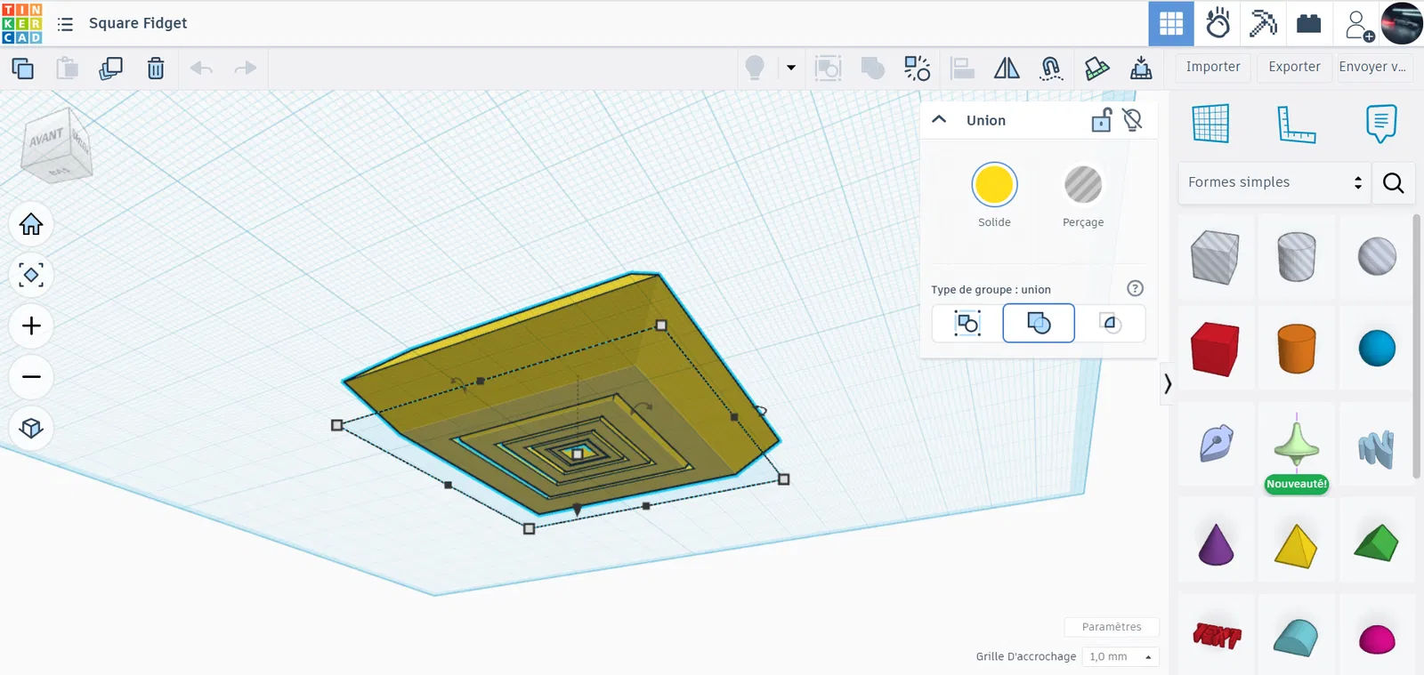Open the 3D design workspace tab

1171,24
